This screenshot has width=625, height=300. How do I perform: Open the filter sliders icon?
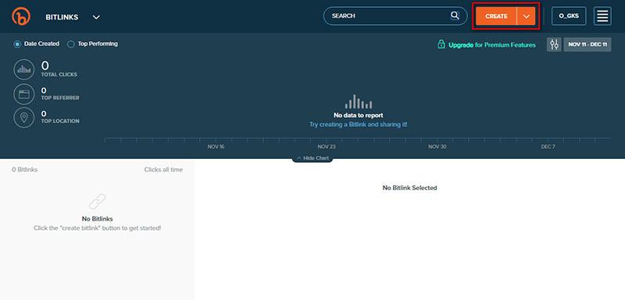(554, 44)
